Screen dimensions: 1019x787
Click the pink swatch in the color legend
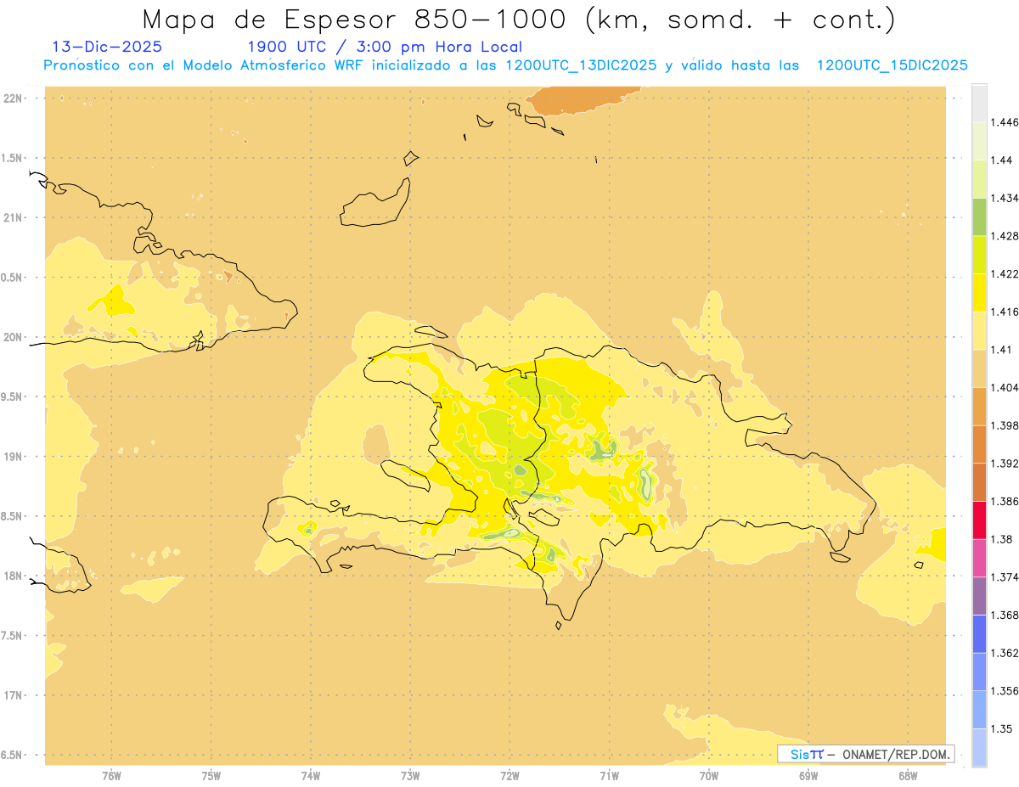point(979,558)
